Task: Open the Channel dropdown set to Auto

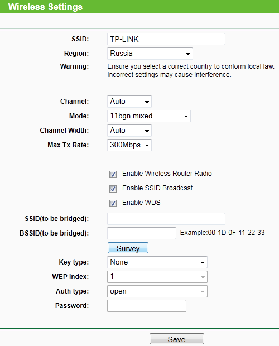Action: pos(129,102)
